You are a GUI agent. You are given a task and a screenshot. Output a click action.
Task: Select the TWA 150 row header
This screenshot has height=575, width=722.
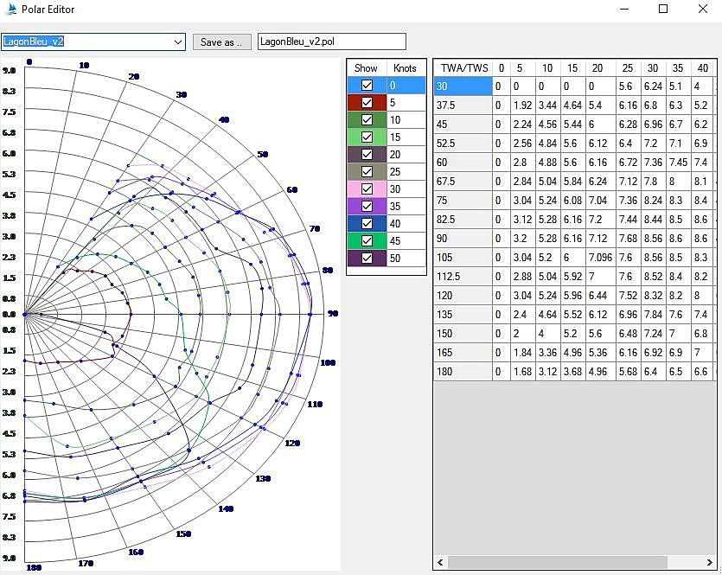[463, 333]
